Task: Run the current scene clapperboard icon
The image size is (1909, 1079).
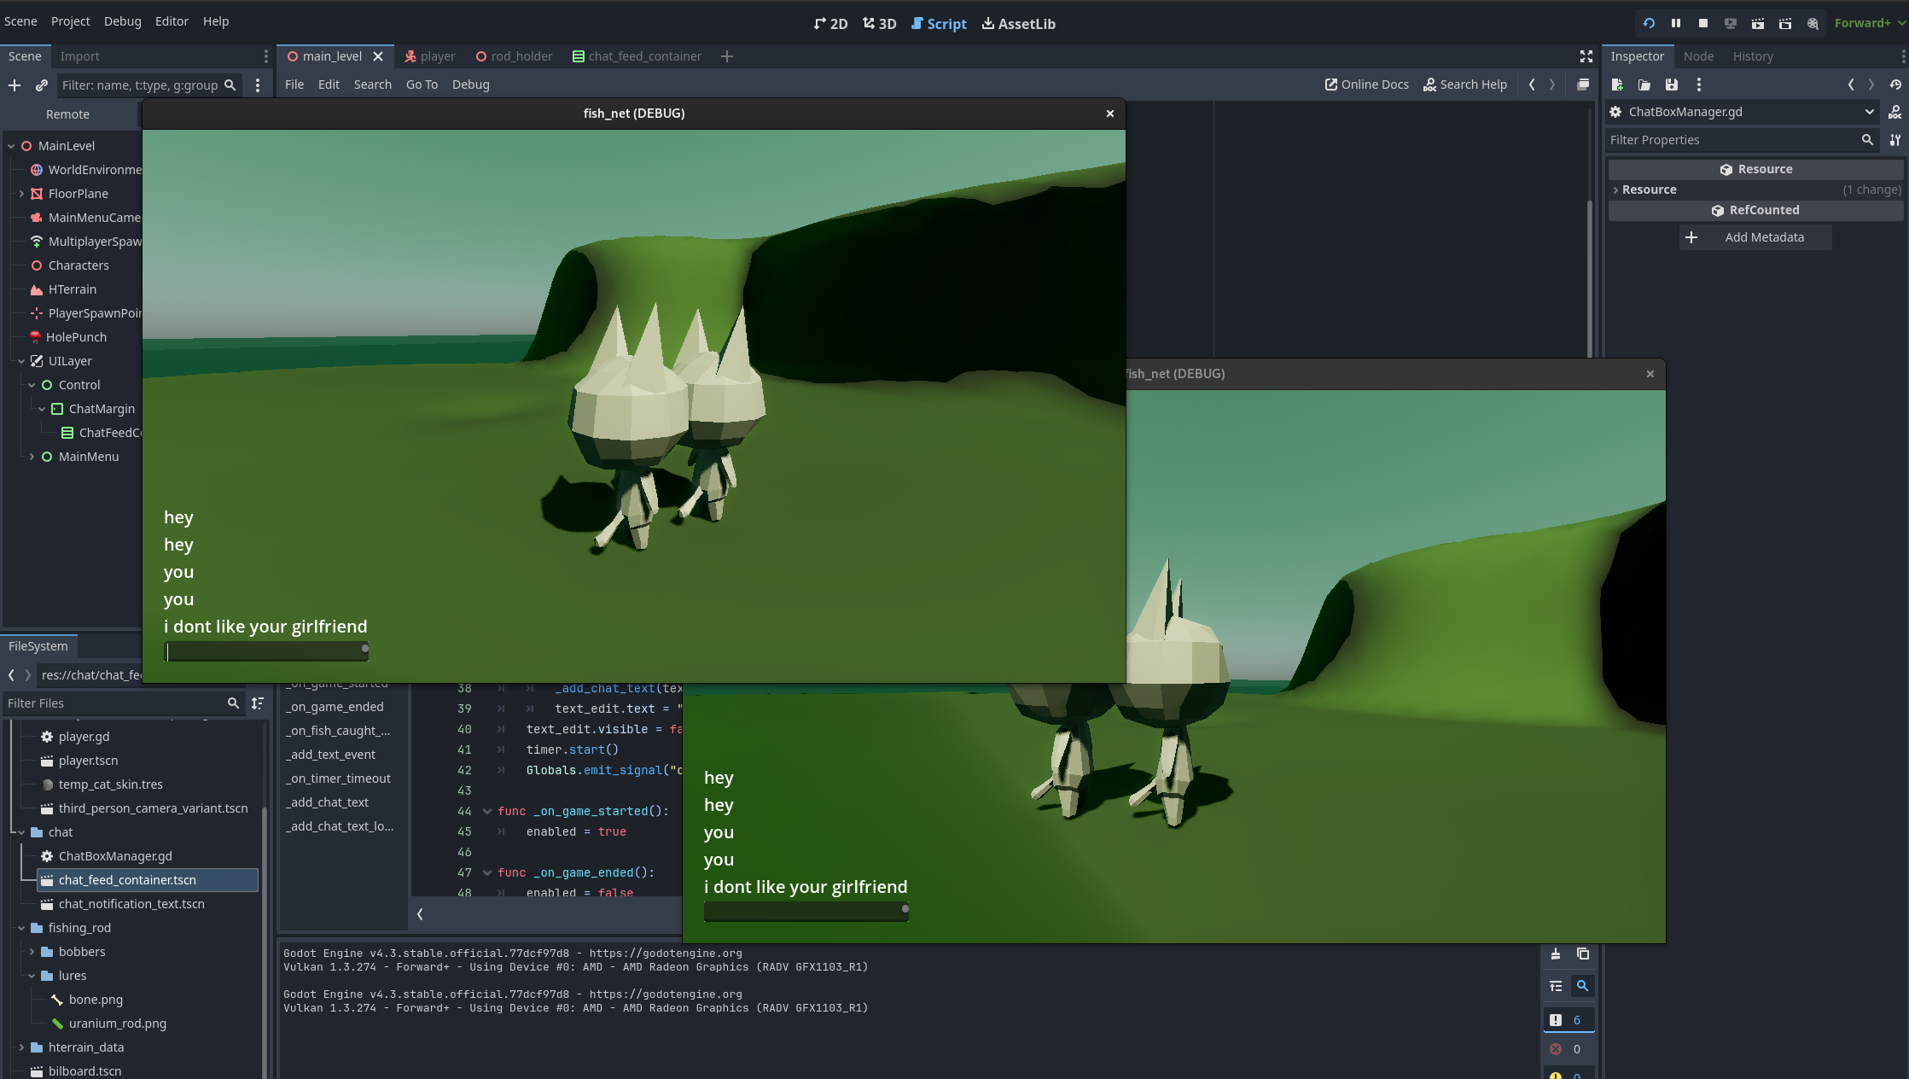Action: (x=1758, y=23)
